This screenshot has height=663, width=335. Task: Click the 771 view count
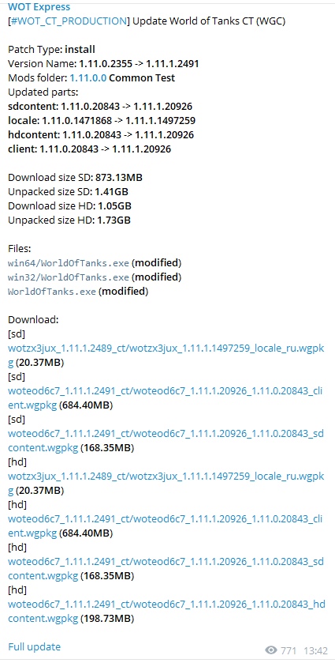pos(288,650)
